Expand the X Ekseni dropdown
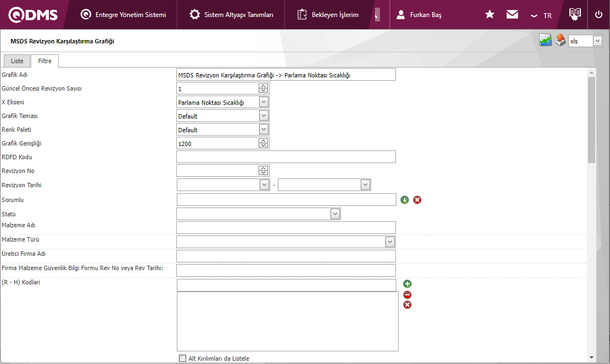 [264, 102]
